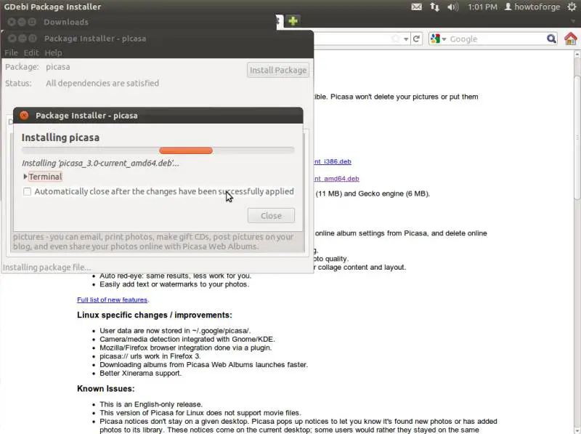Click 'picasa:// urls work in Firefox 3.' bullet
This screenshot has height=434, width=581.
(150, 356)
